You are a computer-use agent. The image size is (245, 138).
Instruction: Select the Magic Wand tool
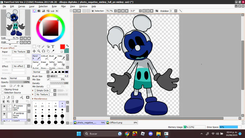tap(44, 46)
